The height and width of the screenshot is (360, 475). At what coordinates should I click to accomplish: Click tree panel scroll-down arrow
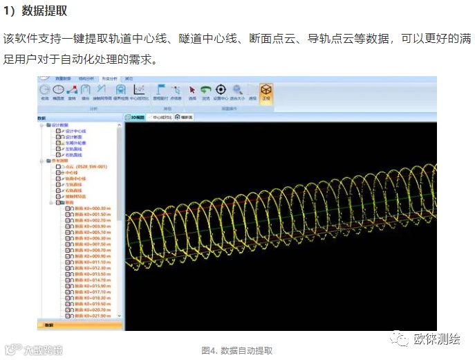[120, 316]
